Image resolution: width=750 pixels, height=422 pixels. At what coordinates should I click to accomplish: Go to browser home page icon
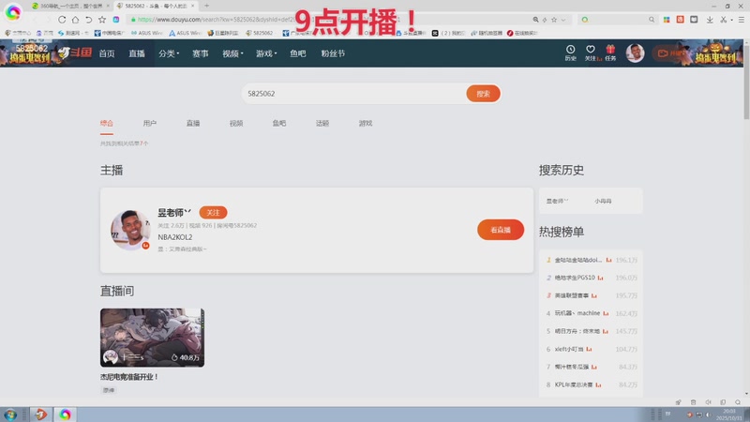[x=75, y=20]
